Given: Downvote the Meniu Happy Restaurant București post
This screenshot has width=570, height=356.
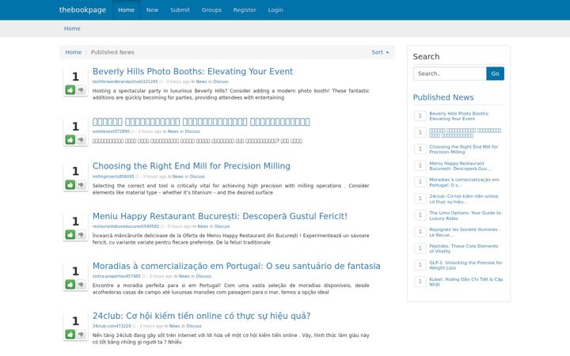Looking at the screenshot, I should (81, 235).
